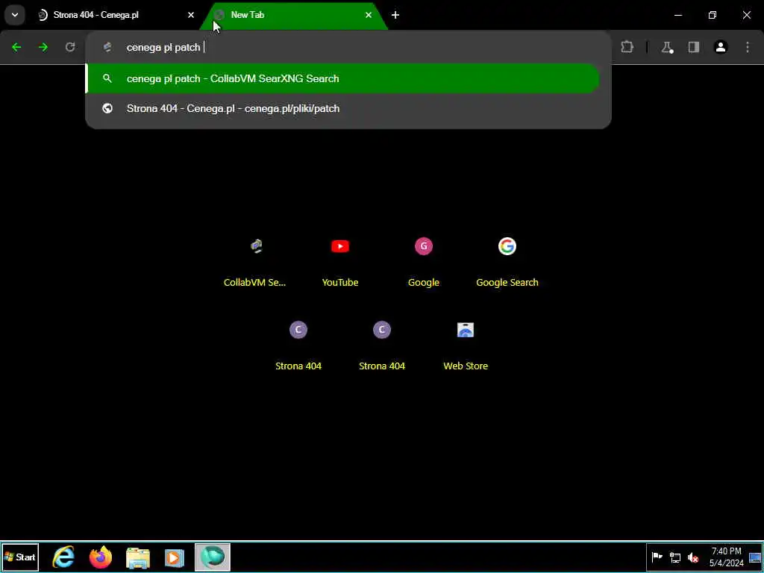Screen dimensions: 764x573
Task: Toggle the side panel icon
Action: (694, 47)
